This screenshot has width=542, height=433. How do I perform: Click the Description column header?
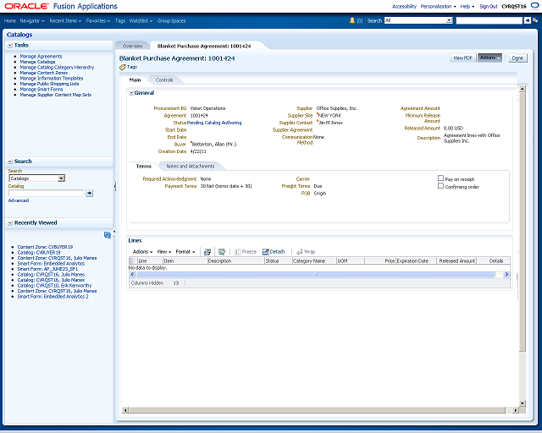[x=235, y=260]
